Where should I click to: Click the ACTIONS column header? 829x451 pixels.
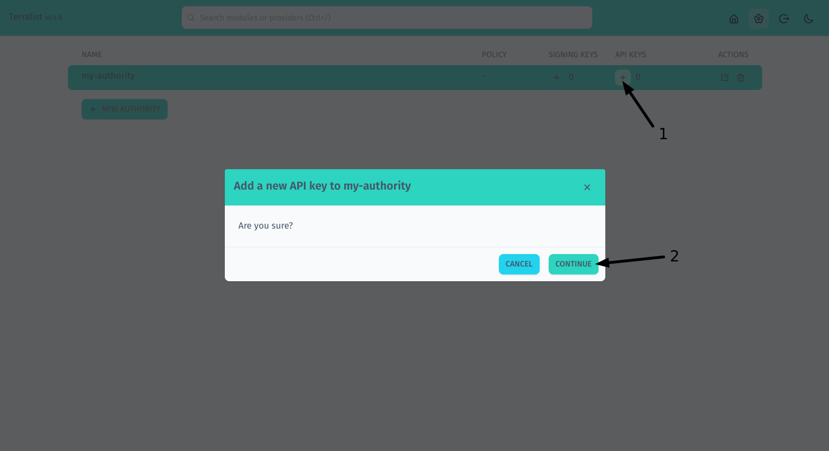733,55
